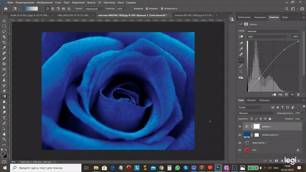Click the on-image adjustment hand icon
This screenshot has height=172, width=306.
point(241,37)
